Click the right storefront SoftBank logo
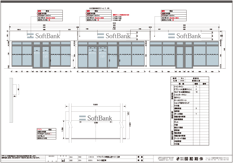The image size is (233, 163). tap(184, 36)
